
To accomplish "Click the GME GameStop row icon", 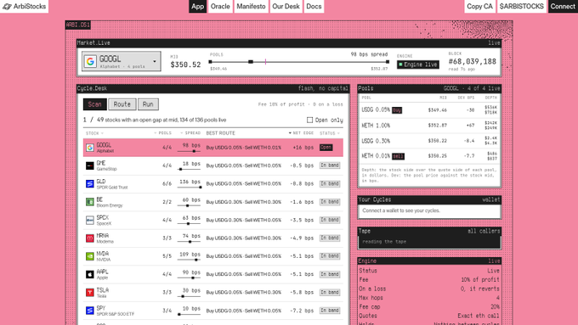I will coord(89,165).
